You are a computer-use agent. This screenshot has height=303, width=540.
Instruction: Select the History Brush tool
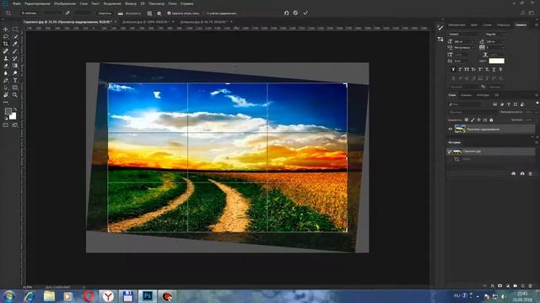coord(15,58)
